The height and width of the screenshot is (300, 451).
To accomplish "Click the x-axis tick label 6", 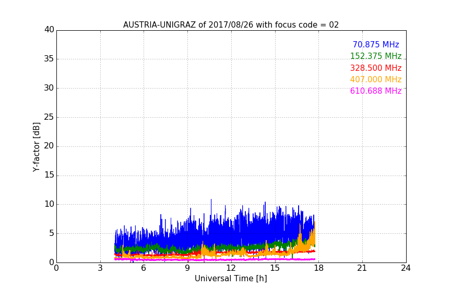I will 144,268.
